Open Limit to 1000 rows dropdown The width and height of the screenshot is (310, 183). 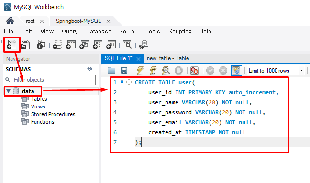301,71
